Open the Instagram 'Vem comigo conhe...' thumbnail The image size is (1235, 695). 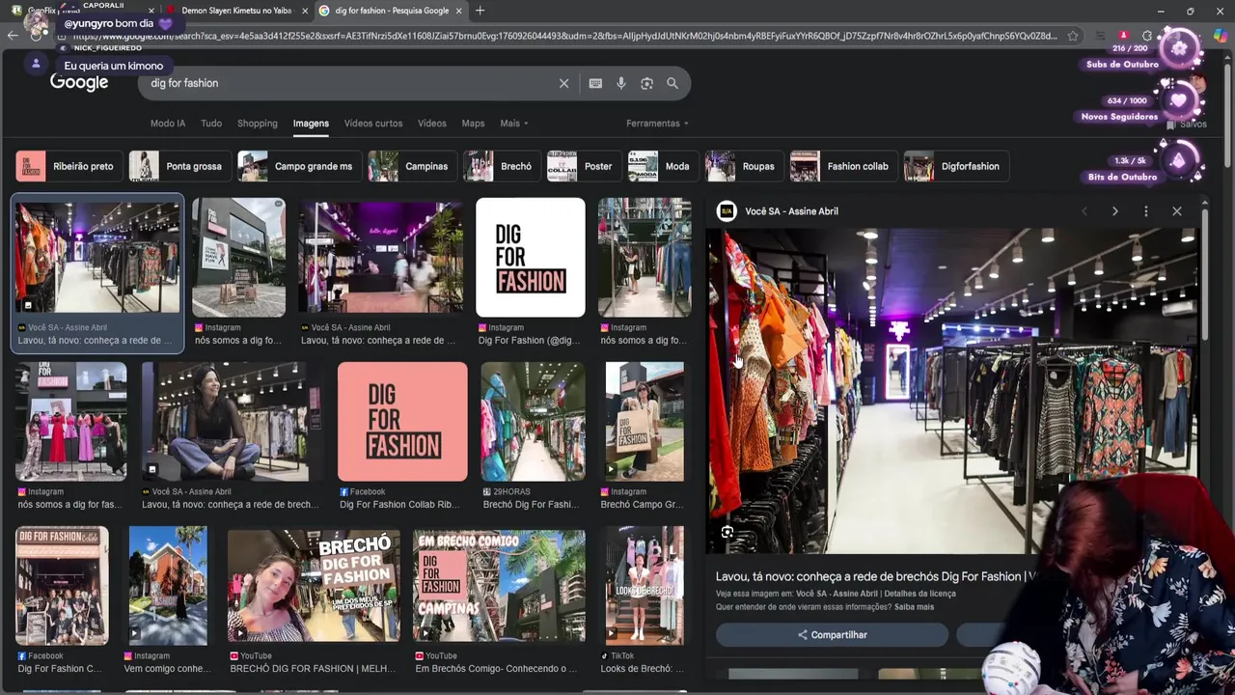pyautogui.click(x=168, y=586)
